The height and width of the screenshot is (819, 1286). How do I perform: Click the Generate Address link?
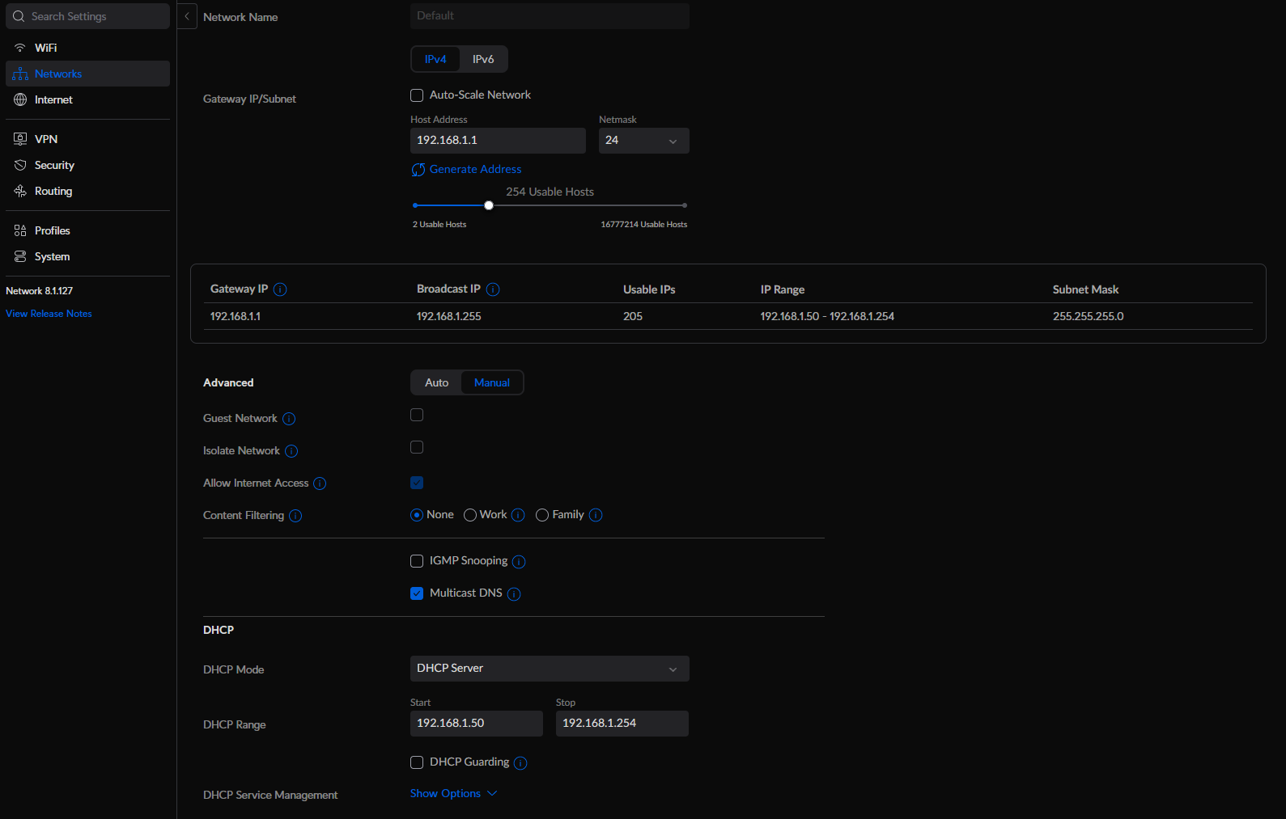pyautogui.click(x=475, y=169)
